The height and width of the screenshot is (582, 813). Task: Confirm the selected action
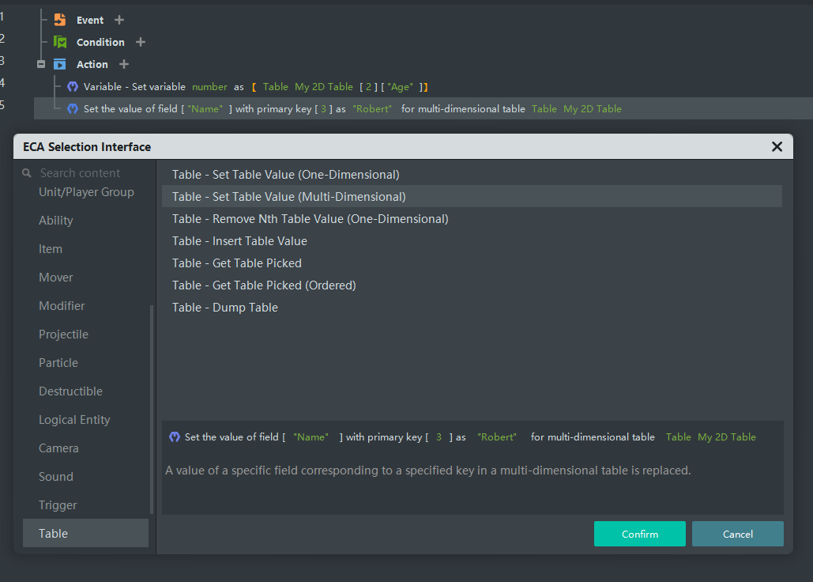point(640,534)
